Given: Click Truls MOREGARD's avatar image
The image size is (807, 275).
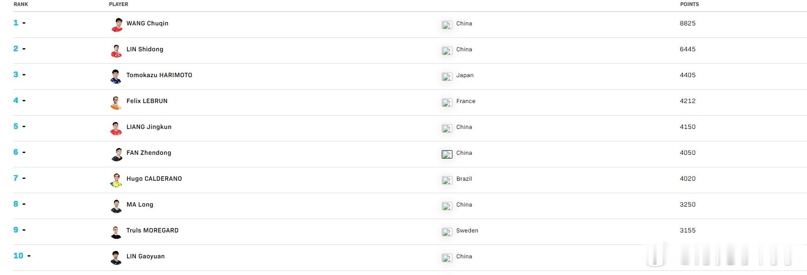Looking at the screenshot, I should [x=116, y=232].
